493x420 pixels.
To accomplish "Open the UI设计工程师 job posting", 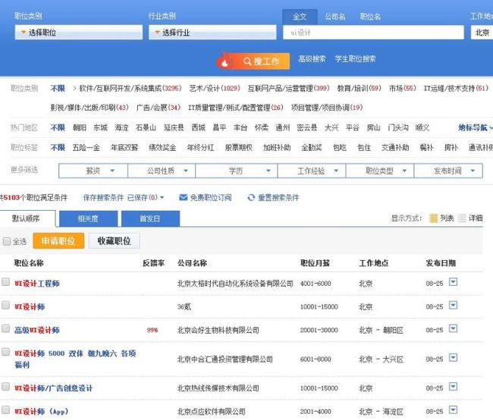I will tap(37, 284).
